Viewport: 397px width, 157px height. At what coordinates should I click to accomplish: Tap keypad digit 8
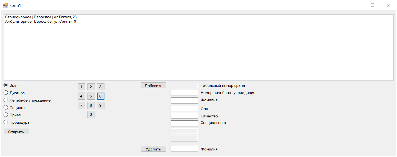pyautogui.click(x=91, y=105)
